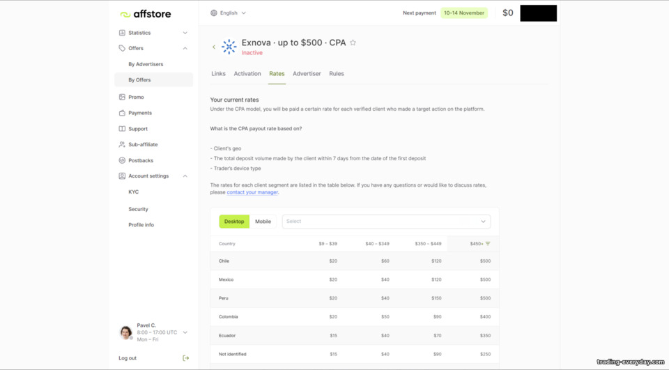The image size is (669, 370).
Task: Click the $400 rate in Colombia row
Action: tap(485, 317)
